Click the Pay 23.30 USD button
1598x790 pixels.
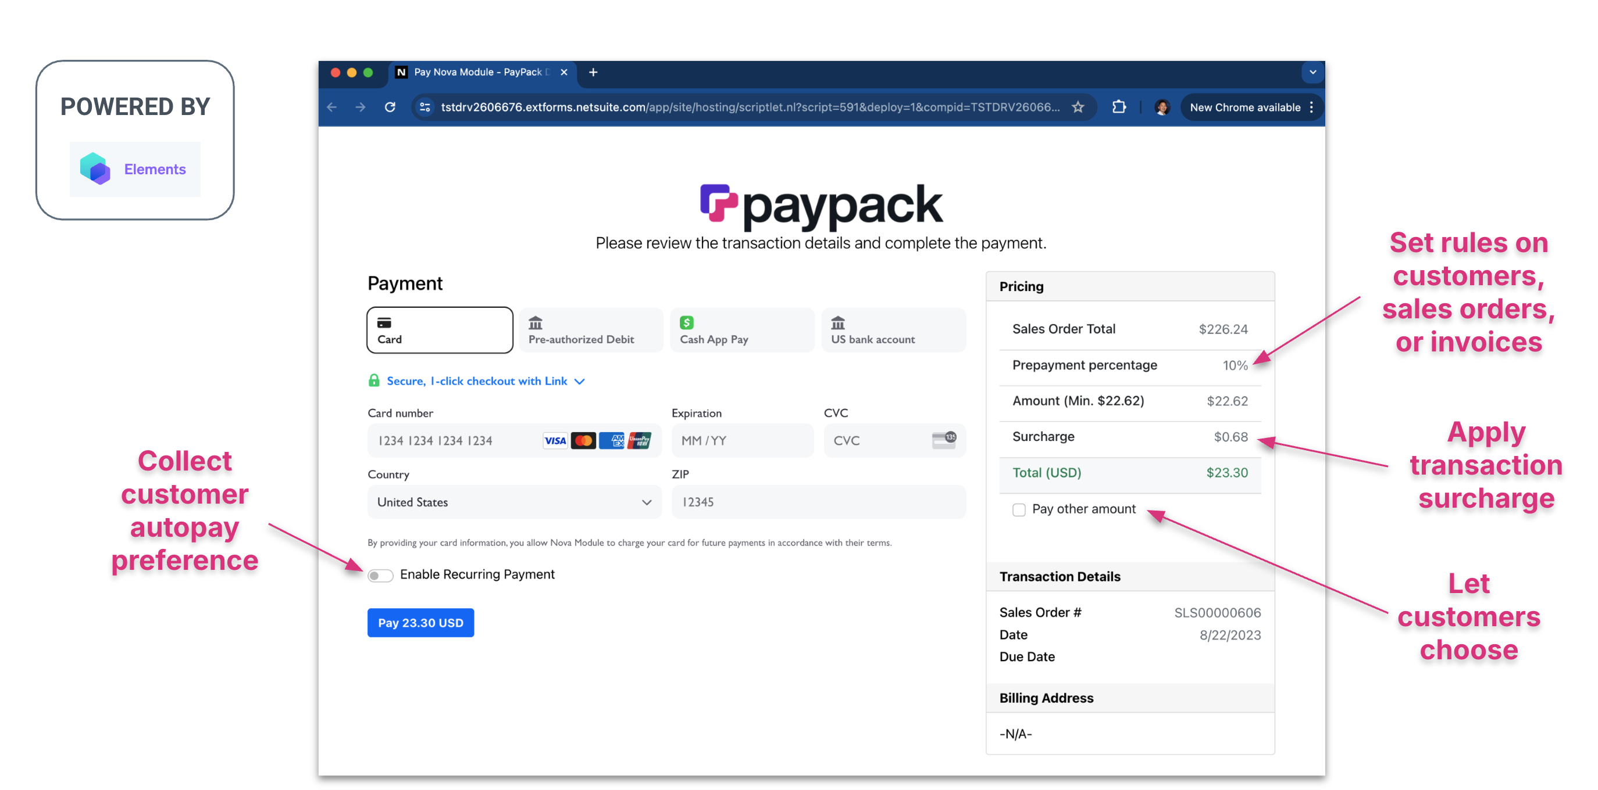tap(420, 622)
